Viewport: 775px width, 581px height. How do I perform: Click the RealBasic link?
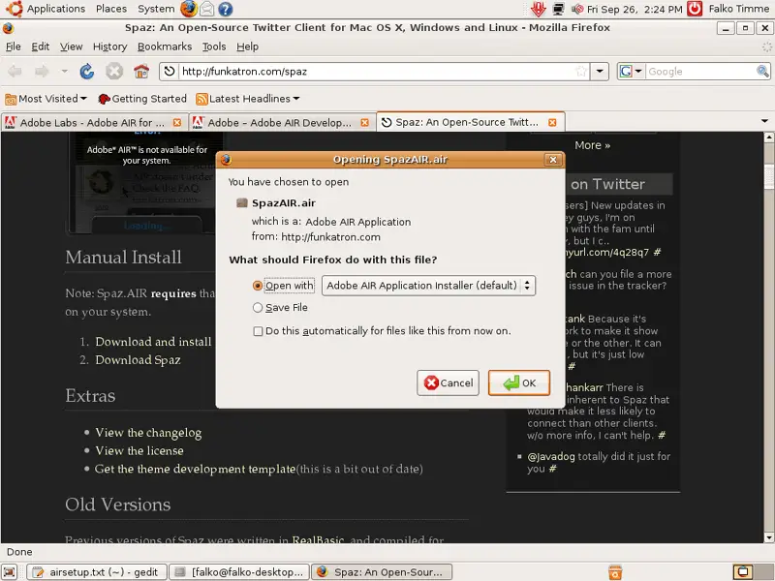319,539
